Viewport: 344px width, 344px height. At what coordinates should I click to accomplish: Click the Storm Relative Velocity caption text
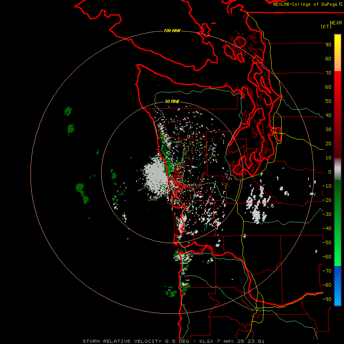click(x=174, y=341)
